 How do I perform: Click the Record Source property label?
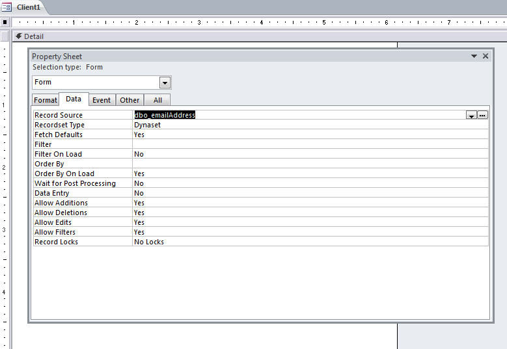[x=59, y=115]
